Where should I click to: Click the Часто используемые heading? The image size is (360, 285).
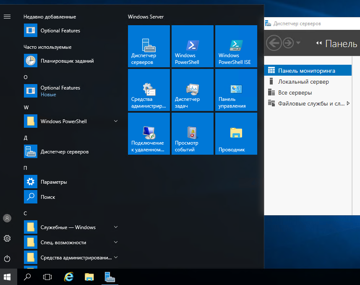tap(47, 47)
